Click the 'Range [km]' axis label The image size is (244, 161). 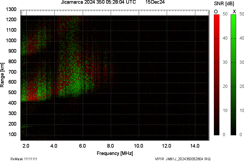pyautogui.click(x=2, y=75)
